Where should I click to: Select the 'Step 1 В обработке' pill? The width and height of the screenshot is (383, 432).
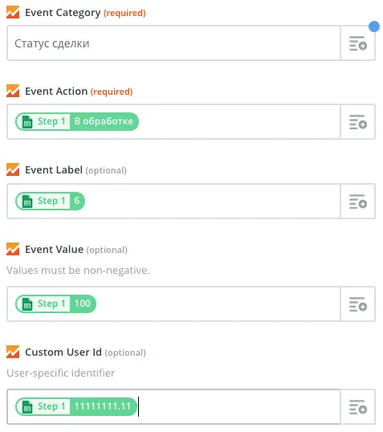coord(77,121)
